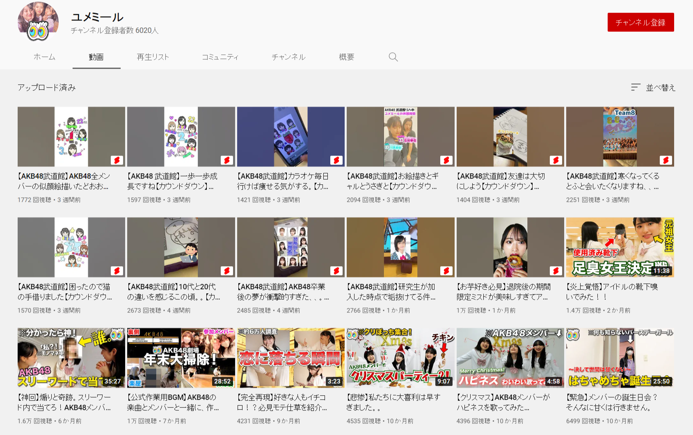Click title 【AKB48 武道館】一歩一歩成長ですね
This screenshot has width=693, height=435.
pyautogui.click(x=172, y=181)
